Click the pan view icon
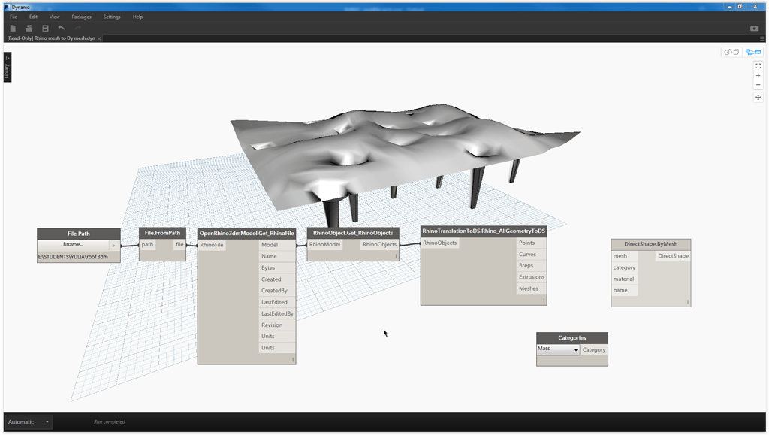Viewport: 769px width, 435px height. tap(758, 97)
